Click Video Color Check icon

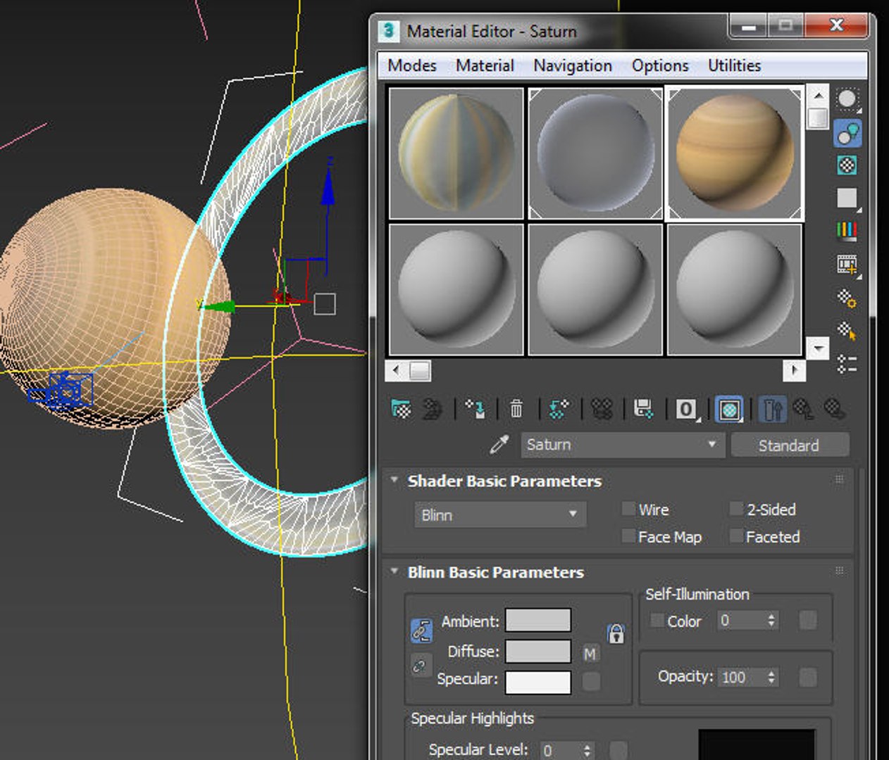pos(847,231)
